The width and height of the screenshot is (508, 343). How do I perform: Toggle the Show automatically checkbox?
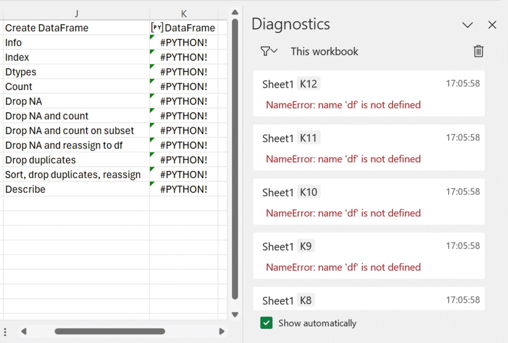pos(266,323)
